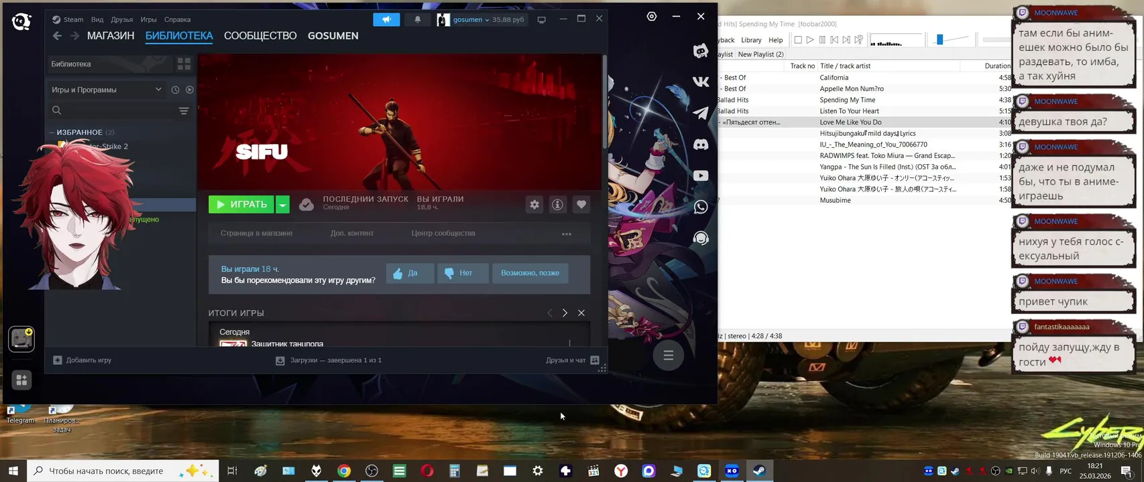
Task: Expand the Игры и Программы dropdown
Action: [x=107, y=90]
